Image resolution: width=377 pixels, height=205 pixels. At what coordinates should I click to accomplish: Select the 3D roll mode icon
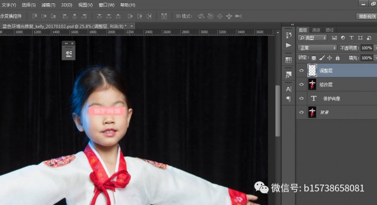point(210,16)
